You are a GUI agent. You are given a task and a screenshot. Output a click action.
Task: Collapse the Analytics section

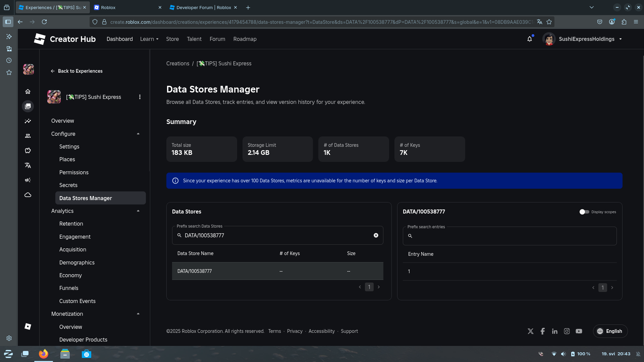[x=138, y=211]
